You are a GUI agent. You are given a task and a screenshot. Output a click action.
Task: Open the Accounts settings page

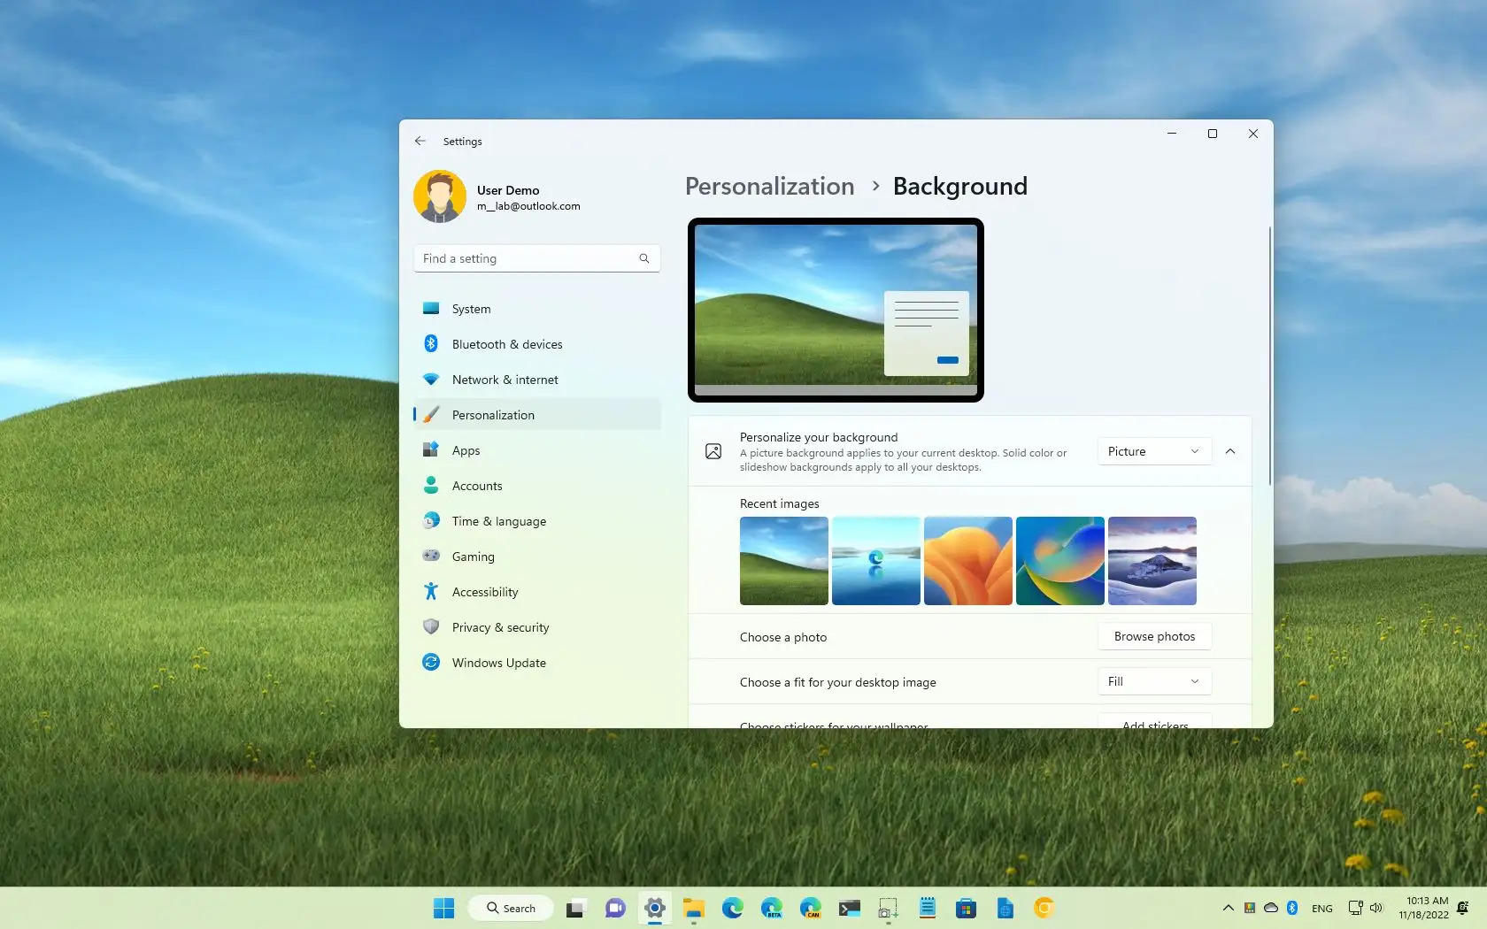tap(477, 486)
